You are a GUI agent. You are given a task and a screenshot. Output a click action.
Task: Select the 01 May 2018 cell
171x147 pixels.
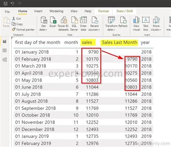pos(28,80)
